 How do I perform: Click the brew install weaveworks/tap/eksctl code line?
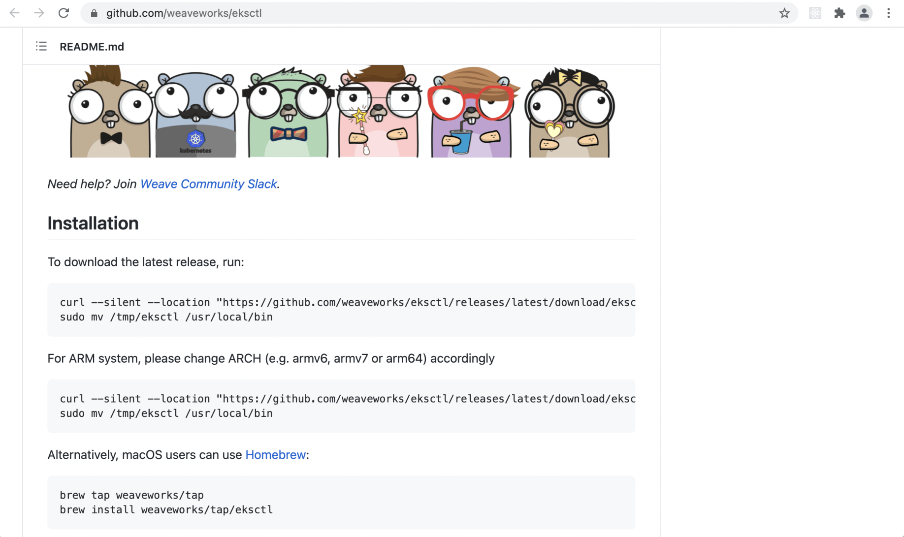point(166,510)
